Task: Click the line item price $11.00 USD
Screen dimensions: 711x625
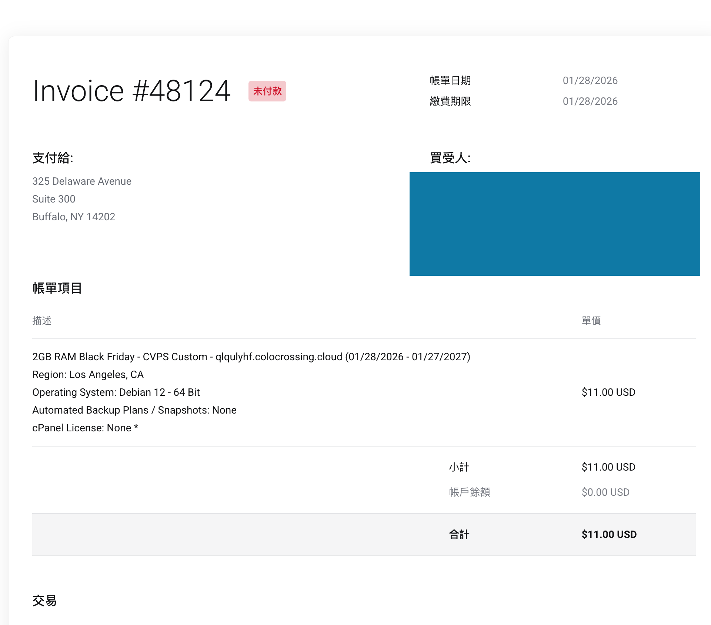Action: [608, 392]
